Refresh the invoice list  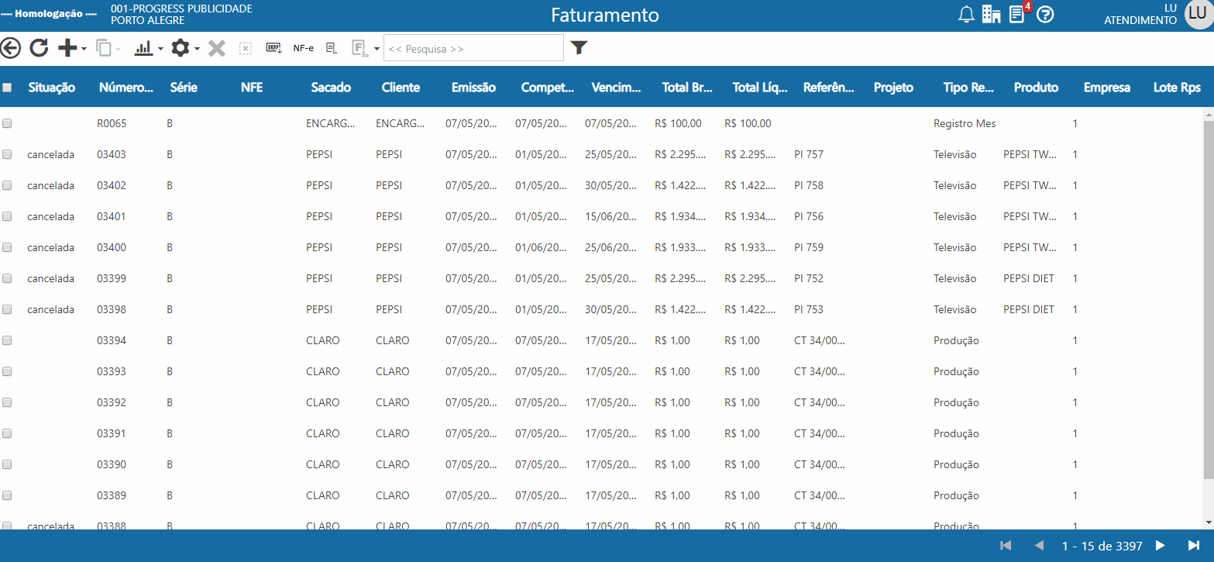click(x=39, y=48)
